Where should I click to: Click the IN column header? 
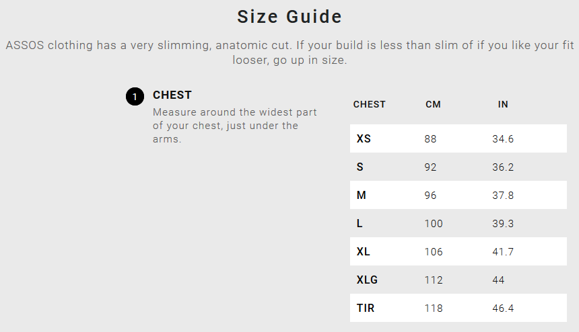point(503,105)
